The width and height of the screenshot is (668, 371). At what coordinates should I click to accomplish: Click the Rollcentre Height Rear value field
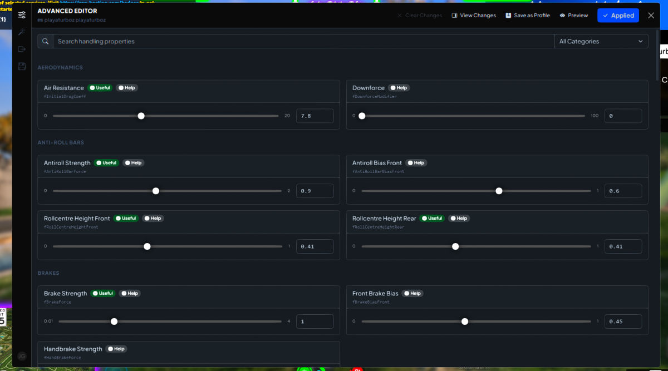point(623,246)
